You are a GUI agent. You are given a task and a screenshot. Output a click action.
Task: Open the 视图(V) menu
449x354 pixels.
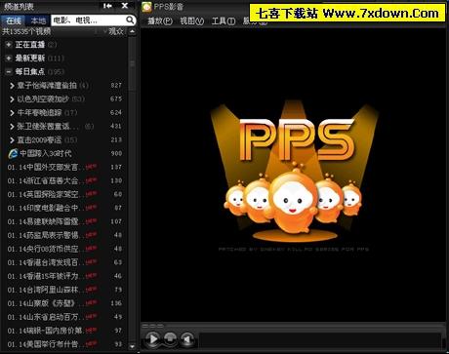point(192,21)
